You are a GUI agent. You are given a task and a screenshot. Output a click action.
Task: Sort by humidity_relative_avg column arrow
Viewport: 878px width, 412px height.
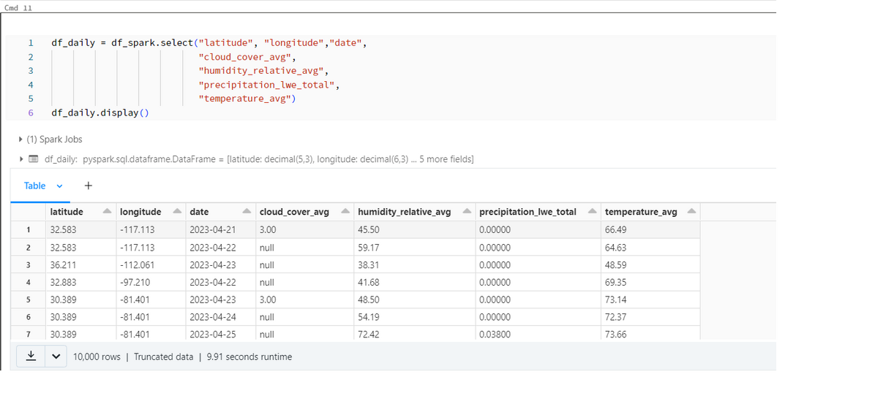click(x=466, y=212)
